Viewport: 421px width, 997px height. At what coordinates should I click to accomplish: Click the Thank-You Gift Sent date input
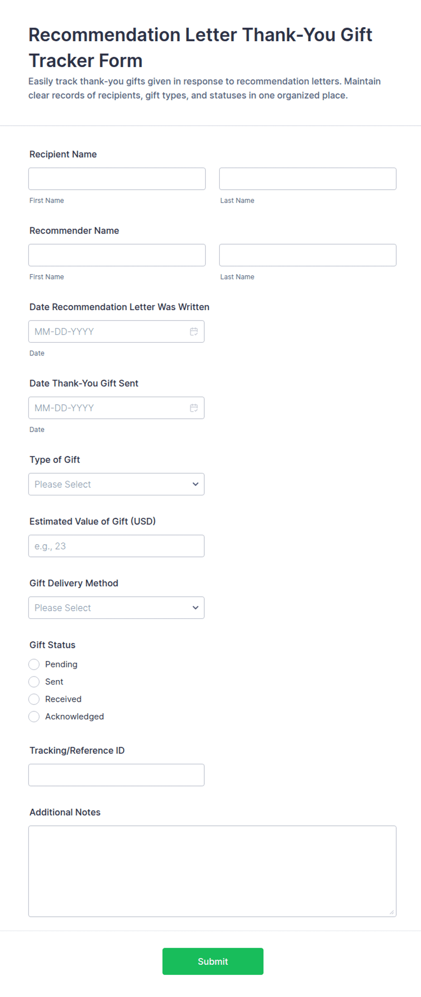116,408
